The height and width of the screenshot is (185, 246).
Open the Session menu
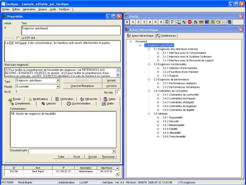coord(43,9)
